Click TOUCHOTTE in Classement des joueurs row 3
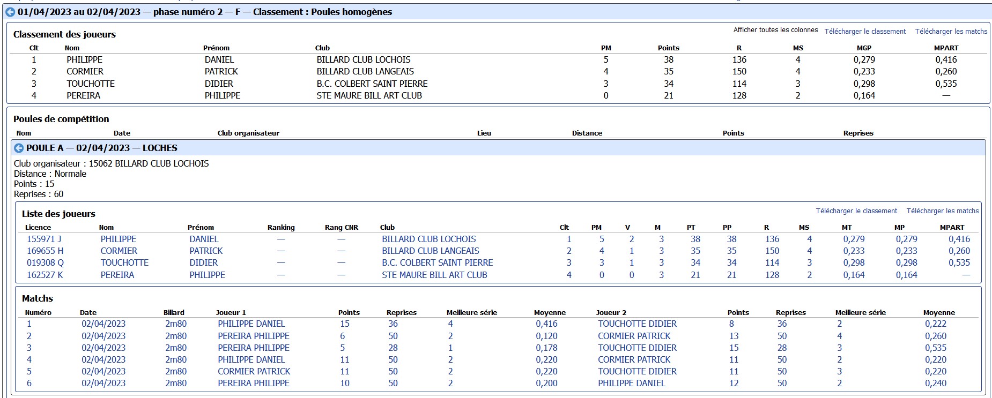Viewport: 992px width, 398px height. [x=91, y=84]
